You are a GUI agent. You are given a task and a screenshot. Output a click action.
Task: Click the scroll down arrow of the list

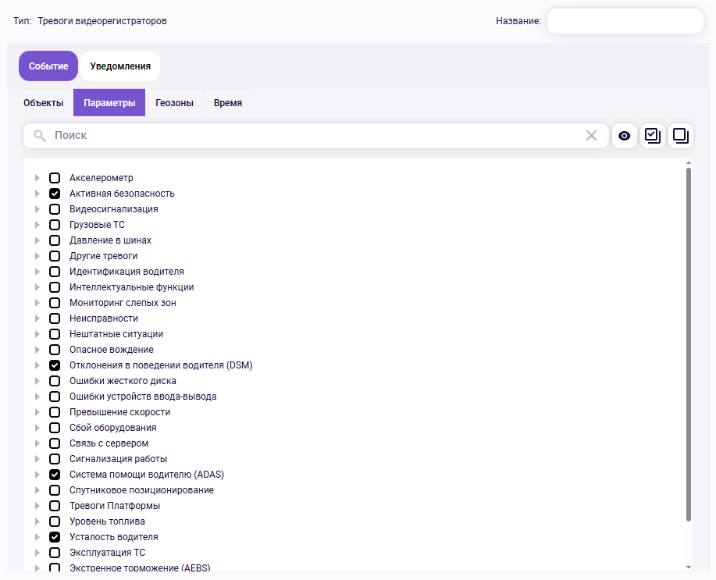(688, 567)
